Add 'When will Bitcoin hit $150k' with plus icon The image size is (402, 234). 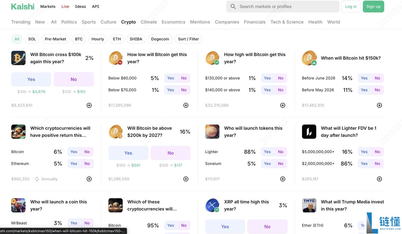[379, 105]
